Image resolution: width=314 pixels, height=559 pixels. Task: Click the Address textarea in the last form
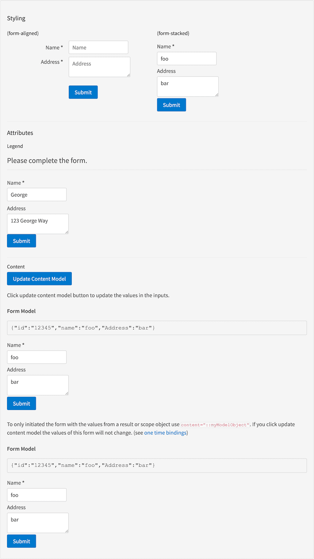(x=38, y=523)
